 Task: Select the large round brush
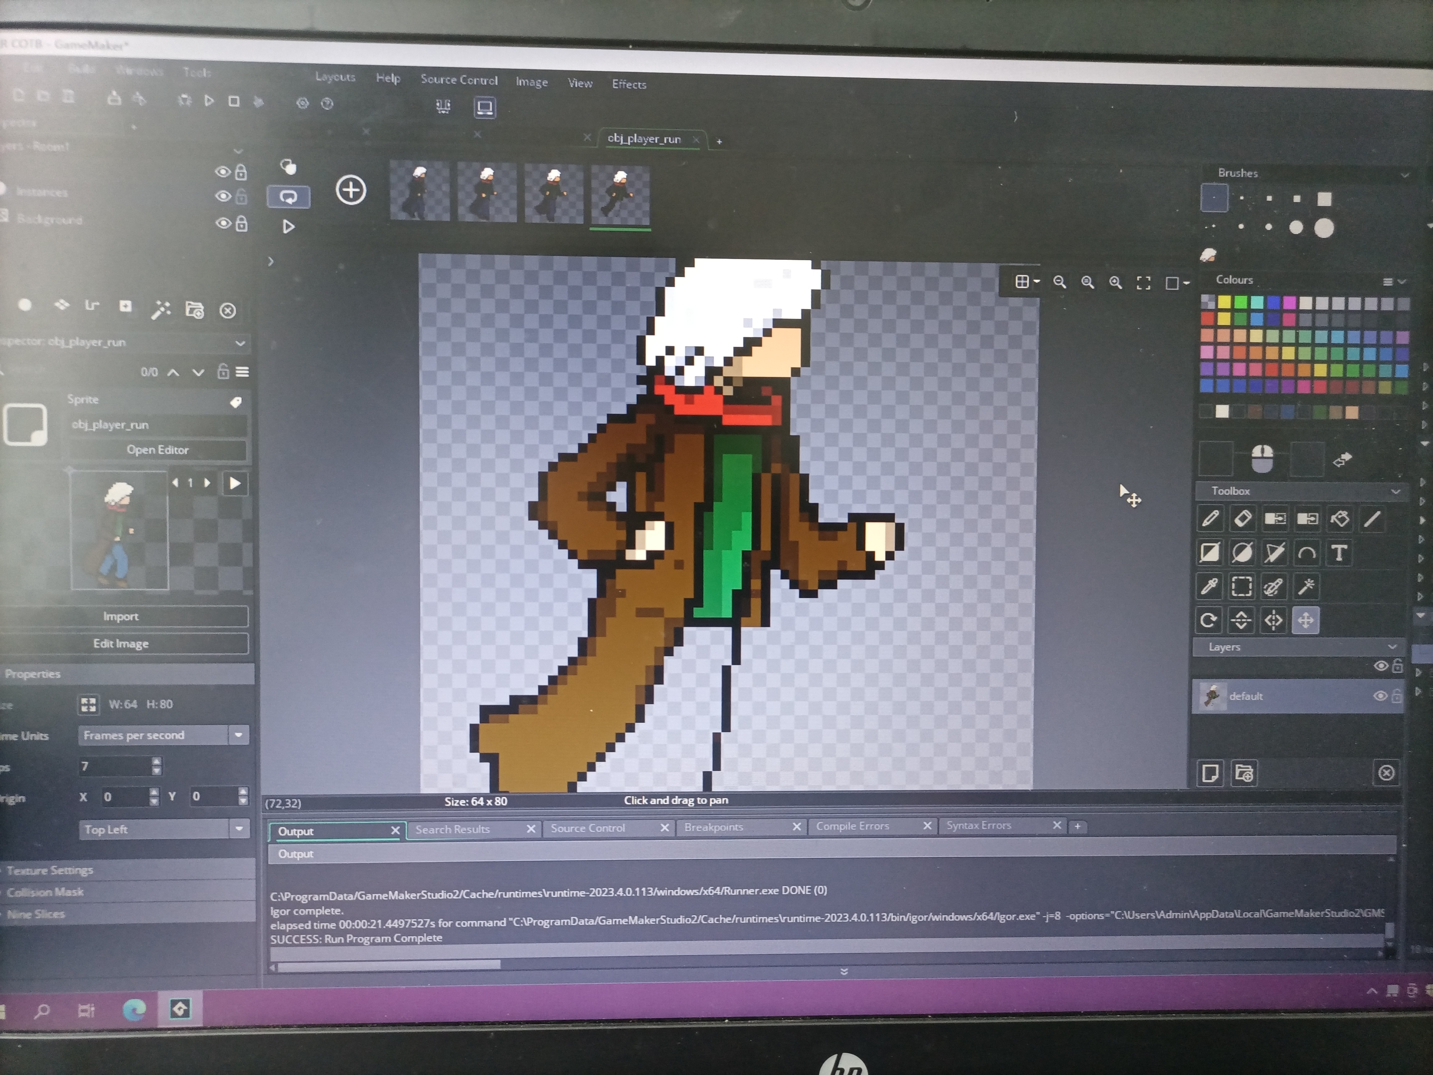1324,228
